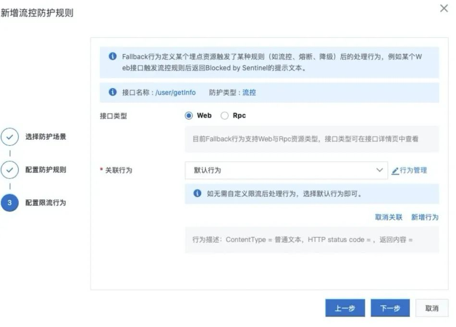Viewport: 456px width, 327px height.
Task: Click the 目前Fallback行为支持Web与Rpc资源类型 hint text
Action: coord(305,139)
